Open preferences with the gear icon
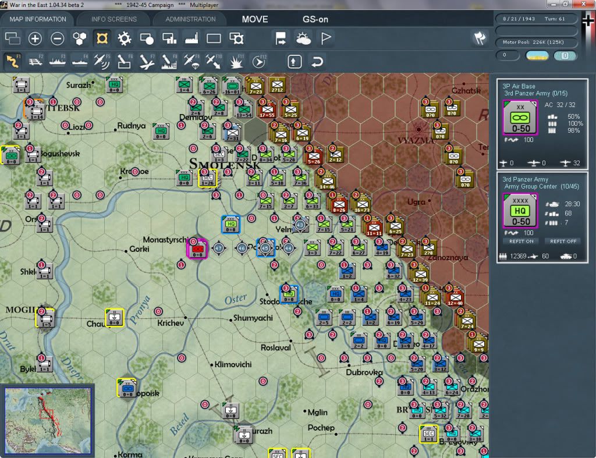This screenshot has width=596, height=458. pos(125,38)
